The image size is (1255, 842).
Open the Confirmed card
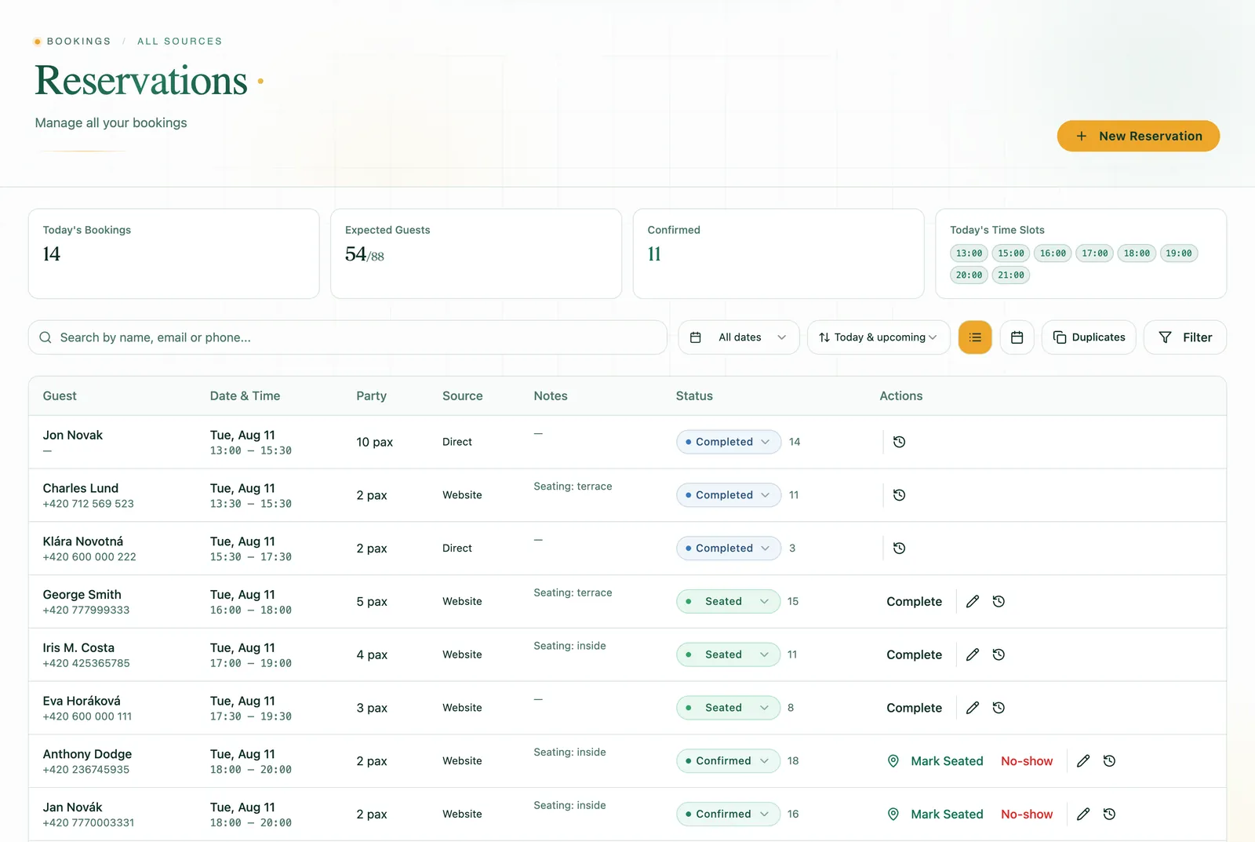click(778, 253)
